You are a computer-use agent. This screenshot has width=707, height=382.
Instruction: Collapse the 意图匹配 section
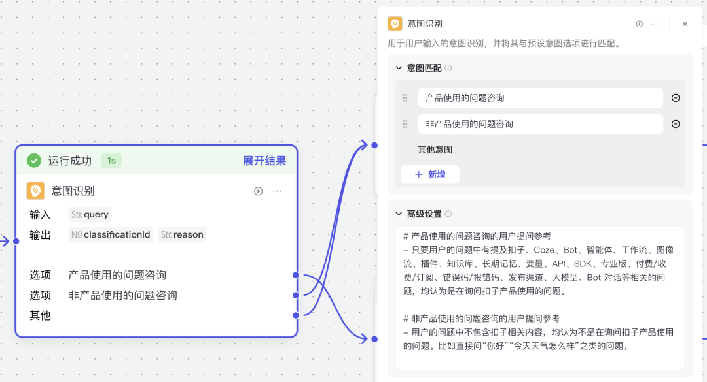pos(398,68)
